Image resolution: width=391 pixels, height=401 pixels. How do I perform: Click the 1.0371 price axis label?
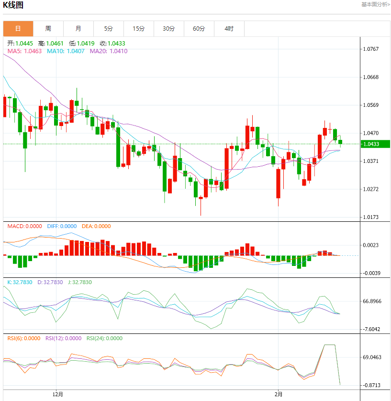[371, 161]
